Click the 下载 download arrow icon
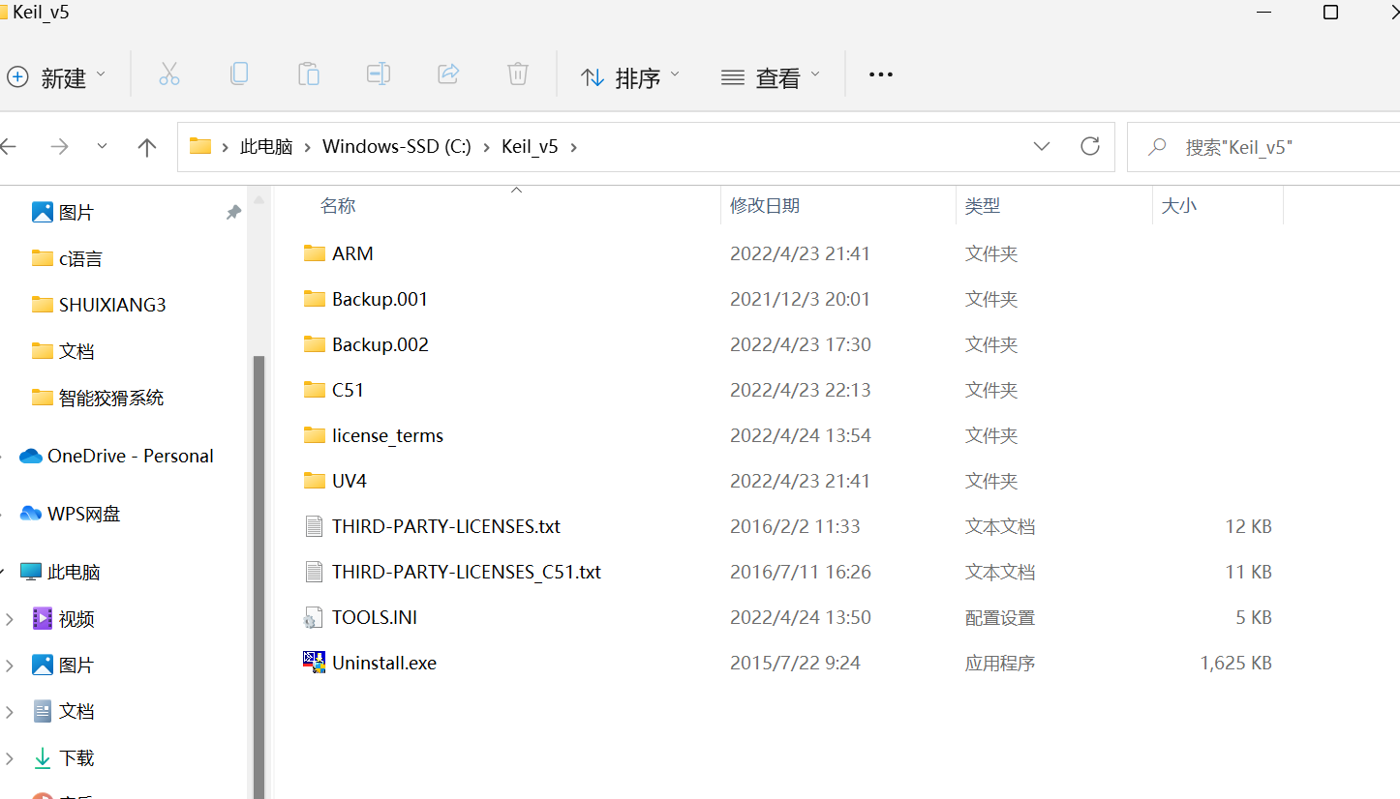1400x799 pixels. pyautogui.click(x=43, y=757)
